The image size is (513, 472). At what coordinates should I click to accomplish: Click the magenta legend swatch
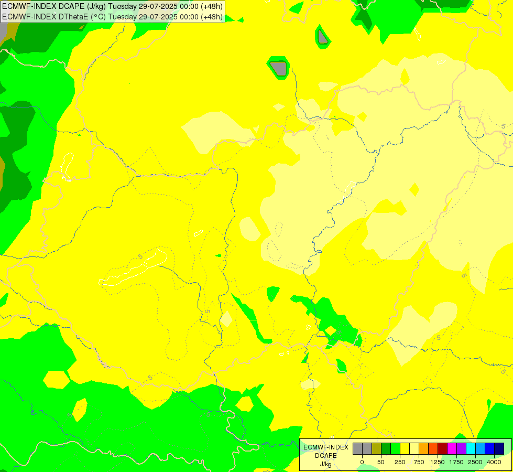(x=452, y=449)
